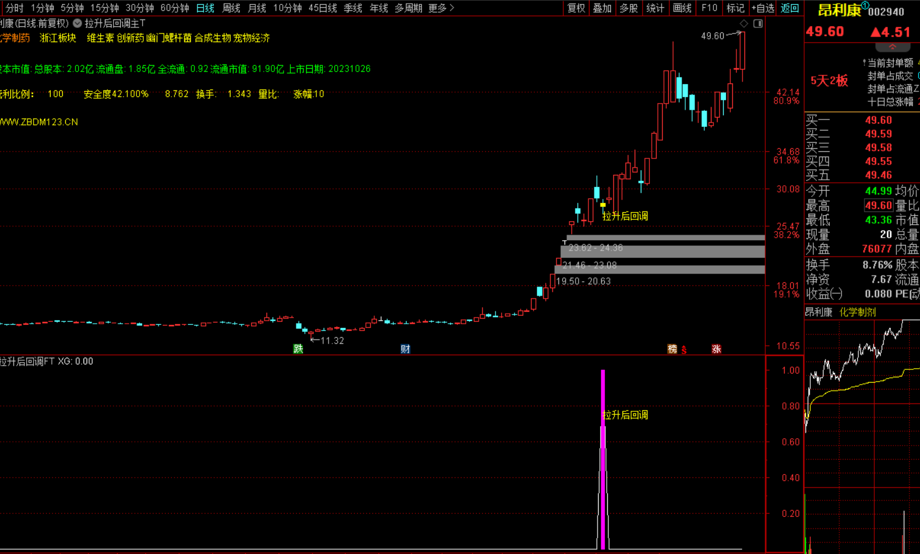
Task: Add stock via +自选 button
Action: pos(762,8)
